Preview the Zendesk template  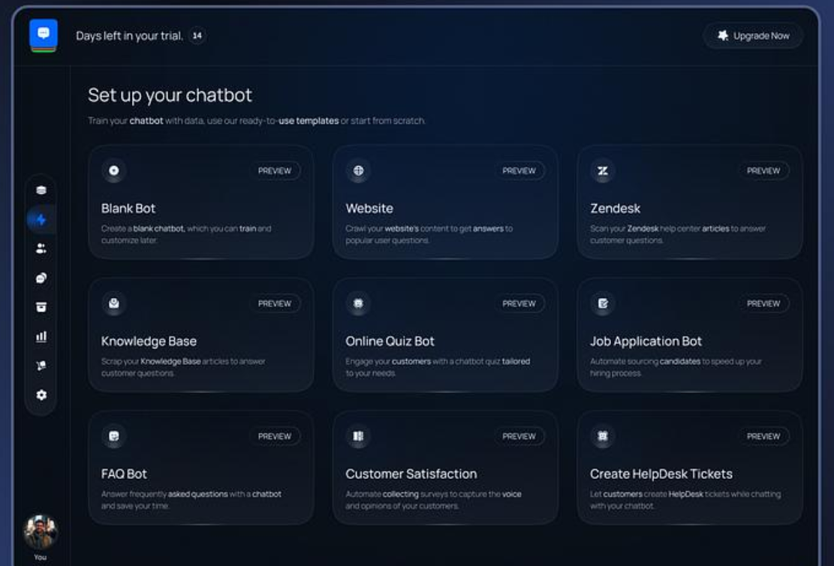point(763,170)
